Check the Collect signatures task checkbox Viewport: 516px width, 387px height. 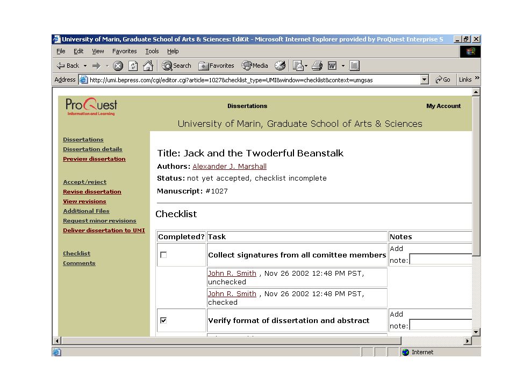(x=163, y=255)
